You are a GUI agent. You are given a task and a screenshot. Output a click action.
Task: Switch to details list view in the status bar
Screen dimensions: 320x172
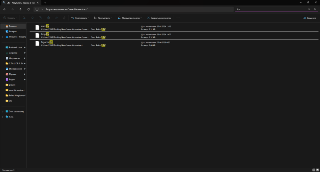point(314,170)
